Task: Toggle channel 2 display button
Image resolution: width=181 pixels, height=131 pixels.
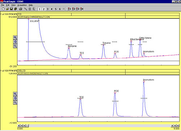Action: click(44, 9)
